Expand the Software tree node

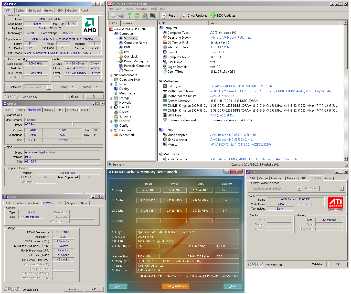tap(111, 117)
